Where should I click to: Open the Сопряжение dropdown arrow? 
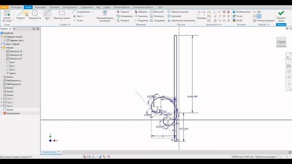click(x=91, y=12)
